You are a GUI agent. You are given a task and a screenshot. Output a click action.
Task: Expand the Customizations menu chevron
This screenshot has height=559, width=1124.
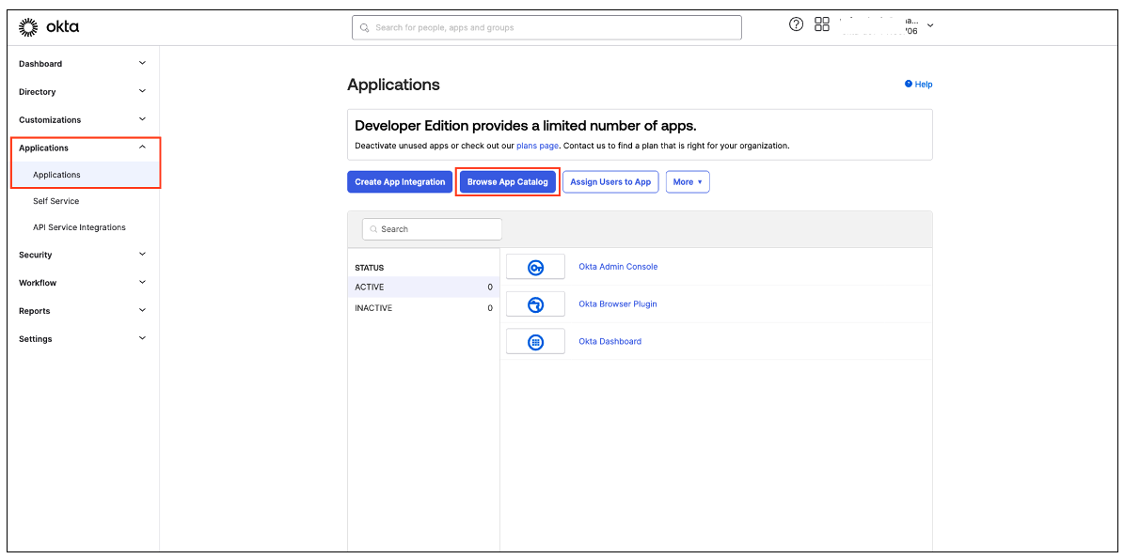click(142, 118)
